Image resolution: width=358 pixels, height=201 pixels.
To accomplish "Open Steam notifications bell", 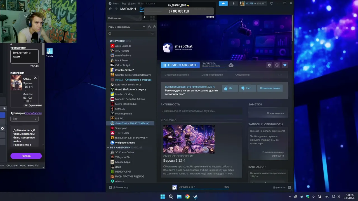I will (x=234, y=3).
